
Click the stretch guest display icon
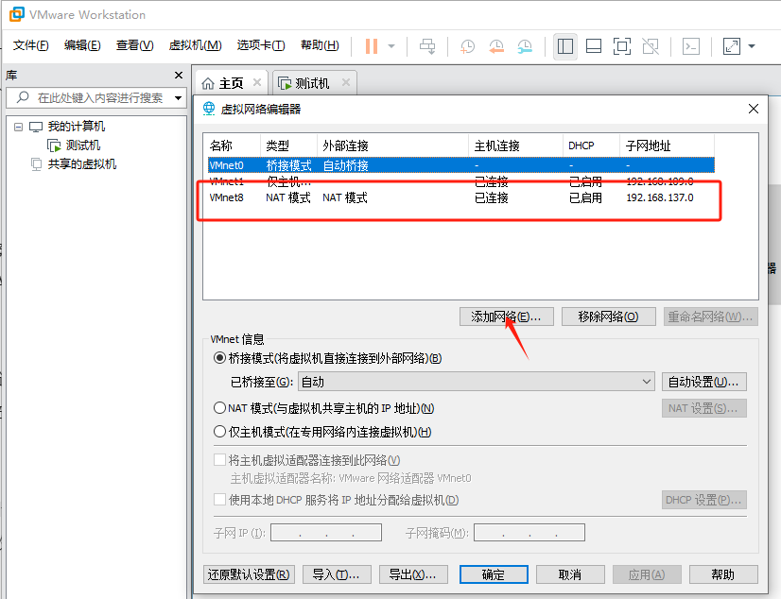point(731,46)
